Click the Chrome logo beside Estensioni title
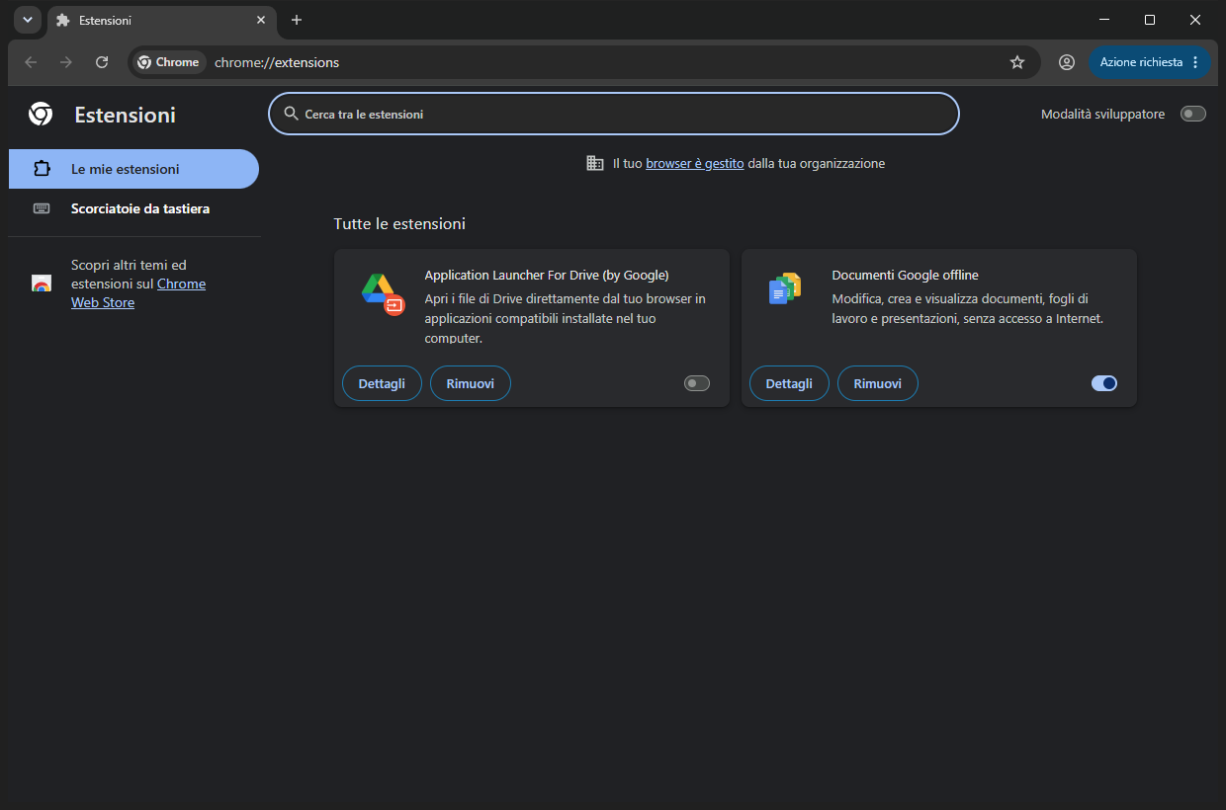The width and height of the screenshot is (1226, 810). coord(41,115)
